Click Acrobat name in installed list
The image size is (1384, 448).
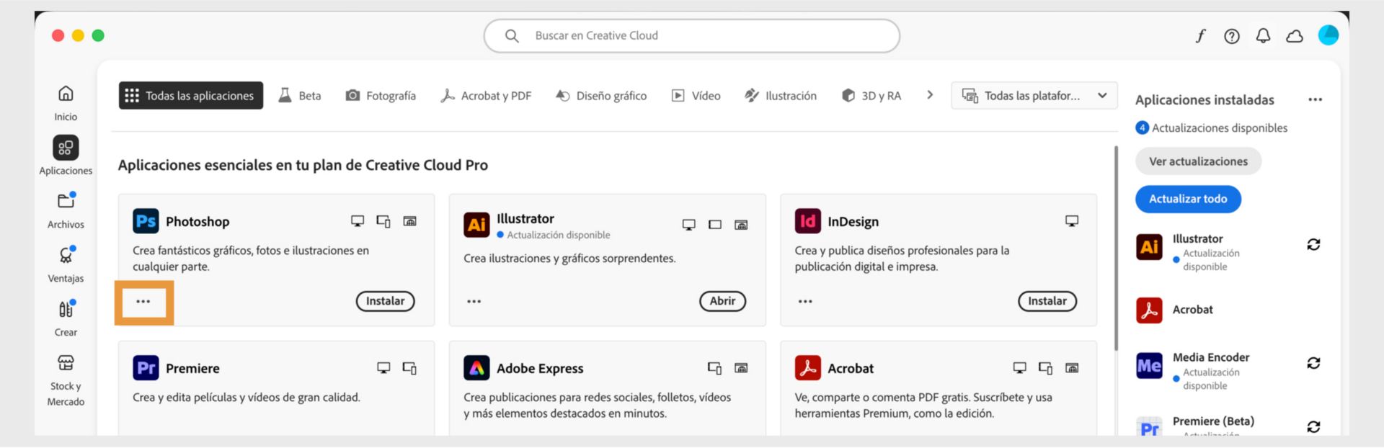[1192, 310]
